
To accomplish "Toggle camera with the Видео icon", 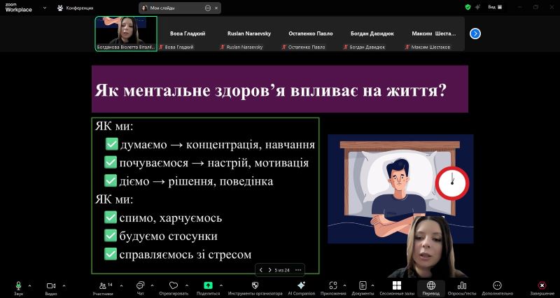I will (x=51, y=285).
